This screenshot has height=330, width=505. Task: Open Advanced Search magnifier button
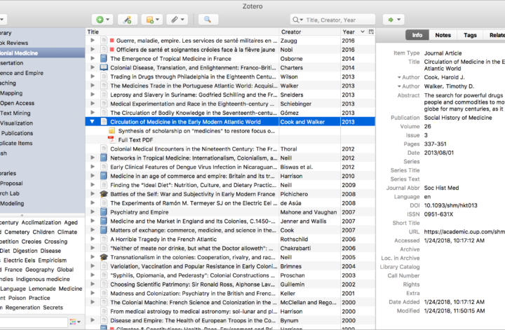click(x=208, y=20)
